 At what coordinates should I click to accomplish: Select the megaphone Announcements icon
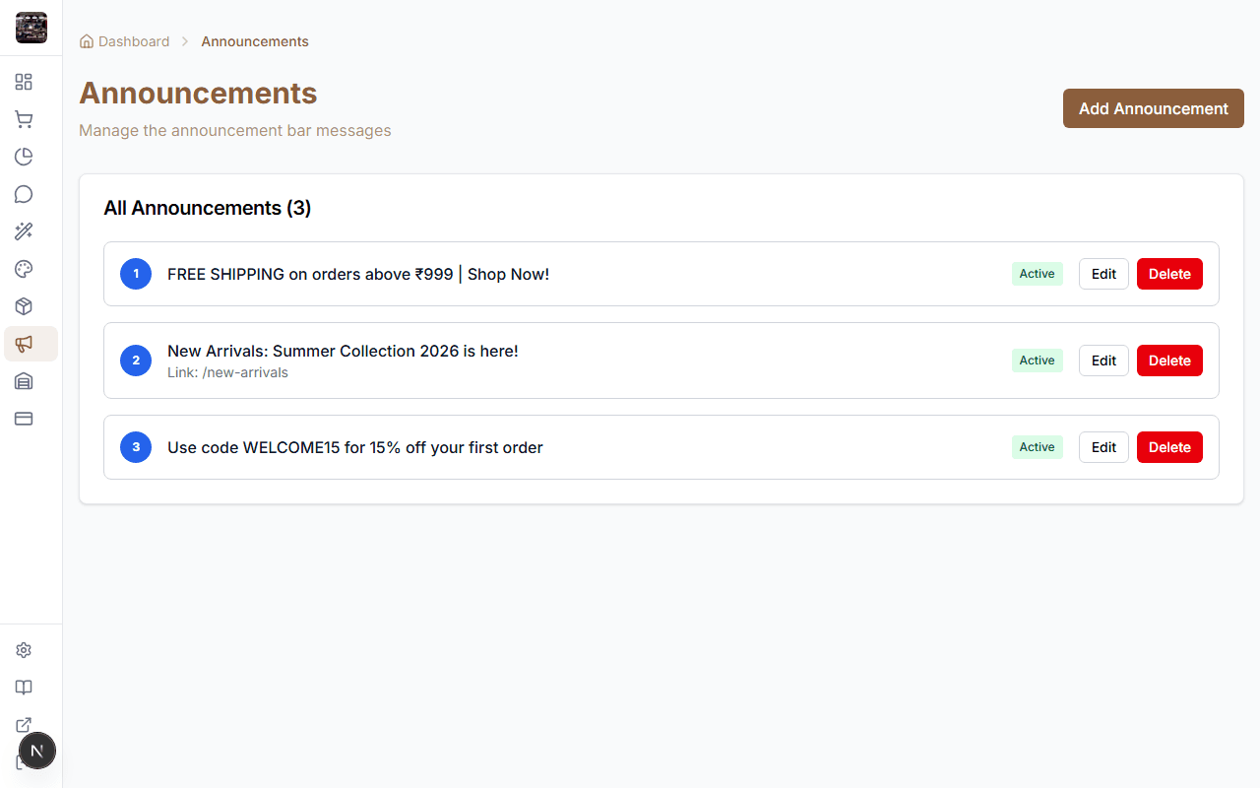pyautogui.click(x=24, y=344)
